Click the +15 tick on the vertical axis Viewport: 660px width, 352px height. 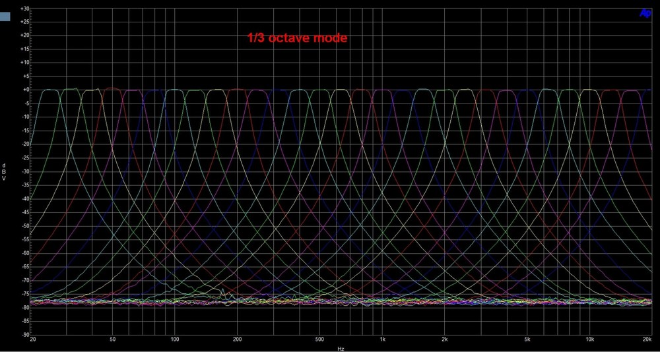(x=24, y=49)
